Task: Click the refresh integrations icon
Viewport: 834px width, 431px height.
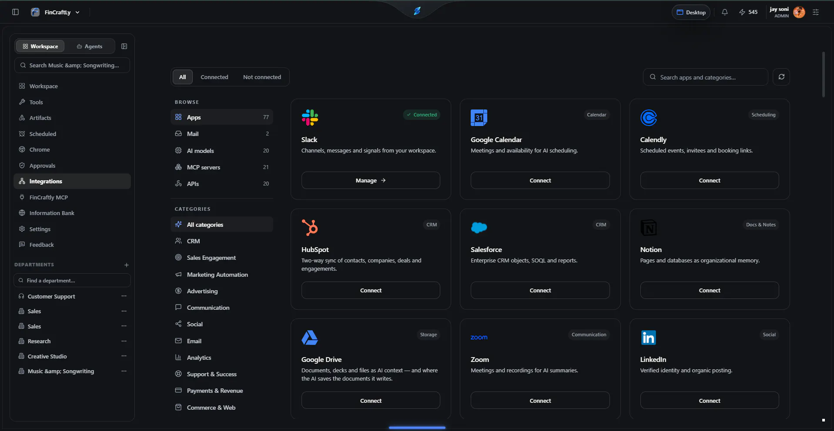Action: (x=781, y=77)
